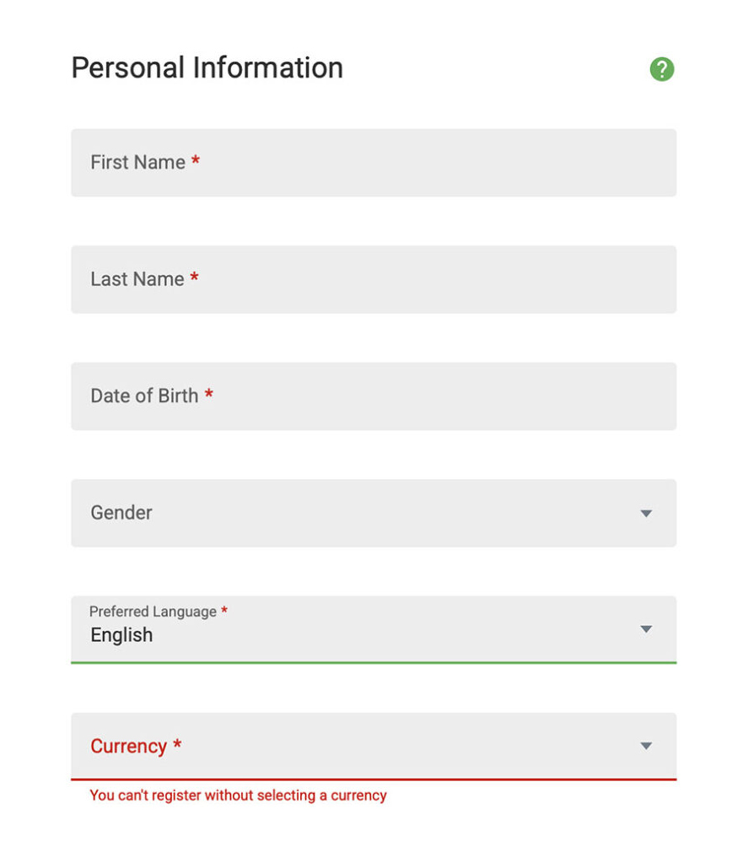The width and height of the screenshot is (743, 857).
Task: Focus the First Name input field
Action: [374, 163]
